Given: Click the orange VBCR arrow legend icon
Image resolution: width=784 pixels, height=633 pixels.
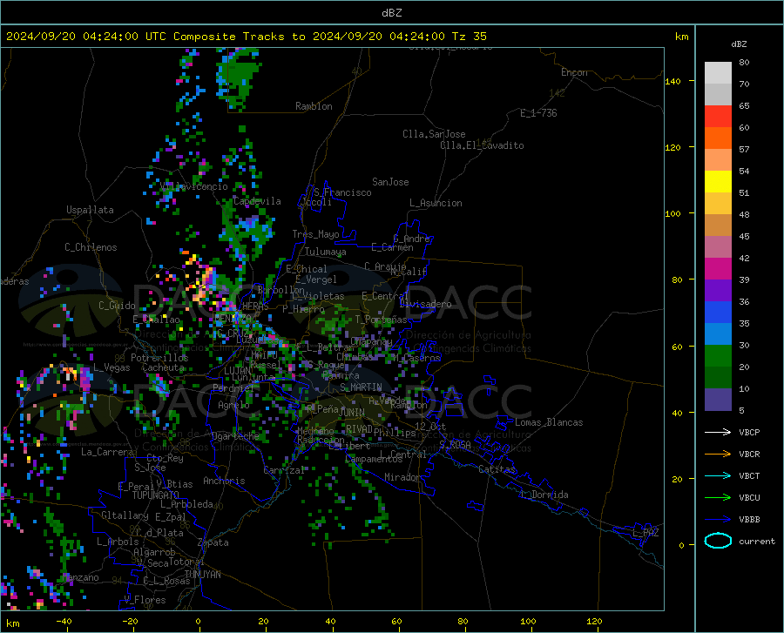Looking at the screenshot, I should (718, 455).
